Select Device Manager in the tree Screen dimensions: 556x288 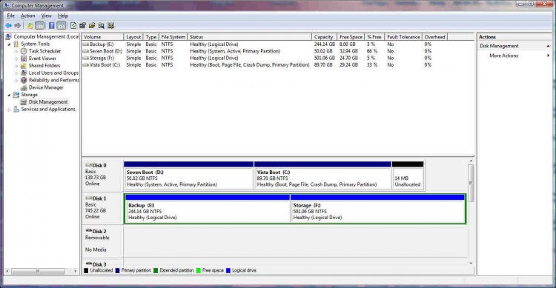coord(46,87)
